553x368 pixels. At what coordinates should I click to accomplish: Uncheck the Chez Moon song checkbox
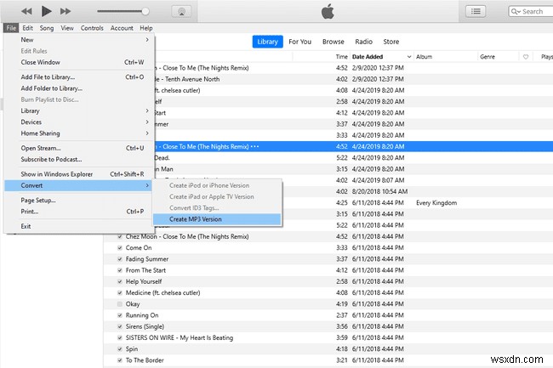click(x=120, y=236)
